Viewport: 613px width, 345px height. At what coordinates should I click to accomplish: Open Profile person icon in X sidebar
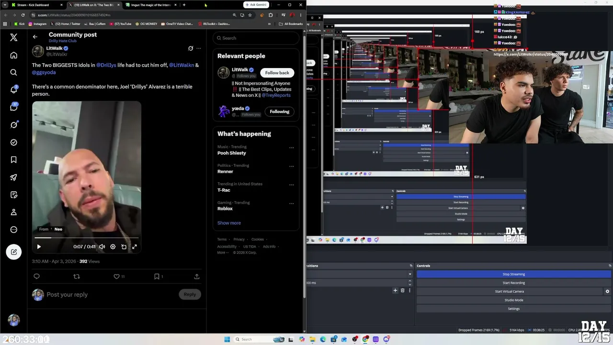click(13, 212)
